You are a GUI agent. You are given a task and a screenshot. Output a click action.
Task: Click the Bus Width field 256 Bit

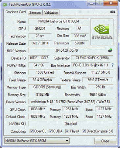[x=101, y=87]
